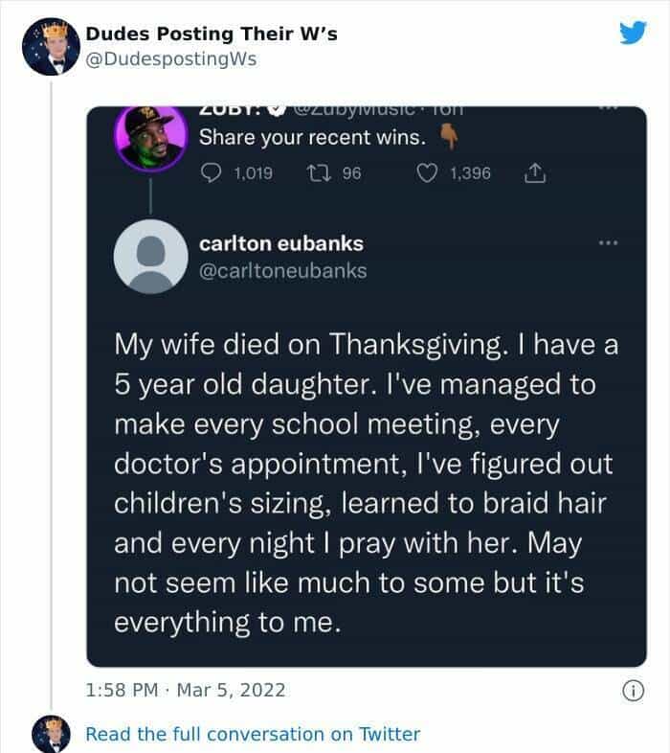The image size is (670, 753).
Task: Open the three-dot menu beside carlton eubanks
Action: click(608, 244)
